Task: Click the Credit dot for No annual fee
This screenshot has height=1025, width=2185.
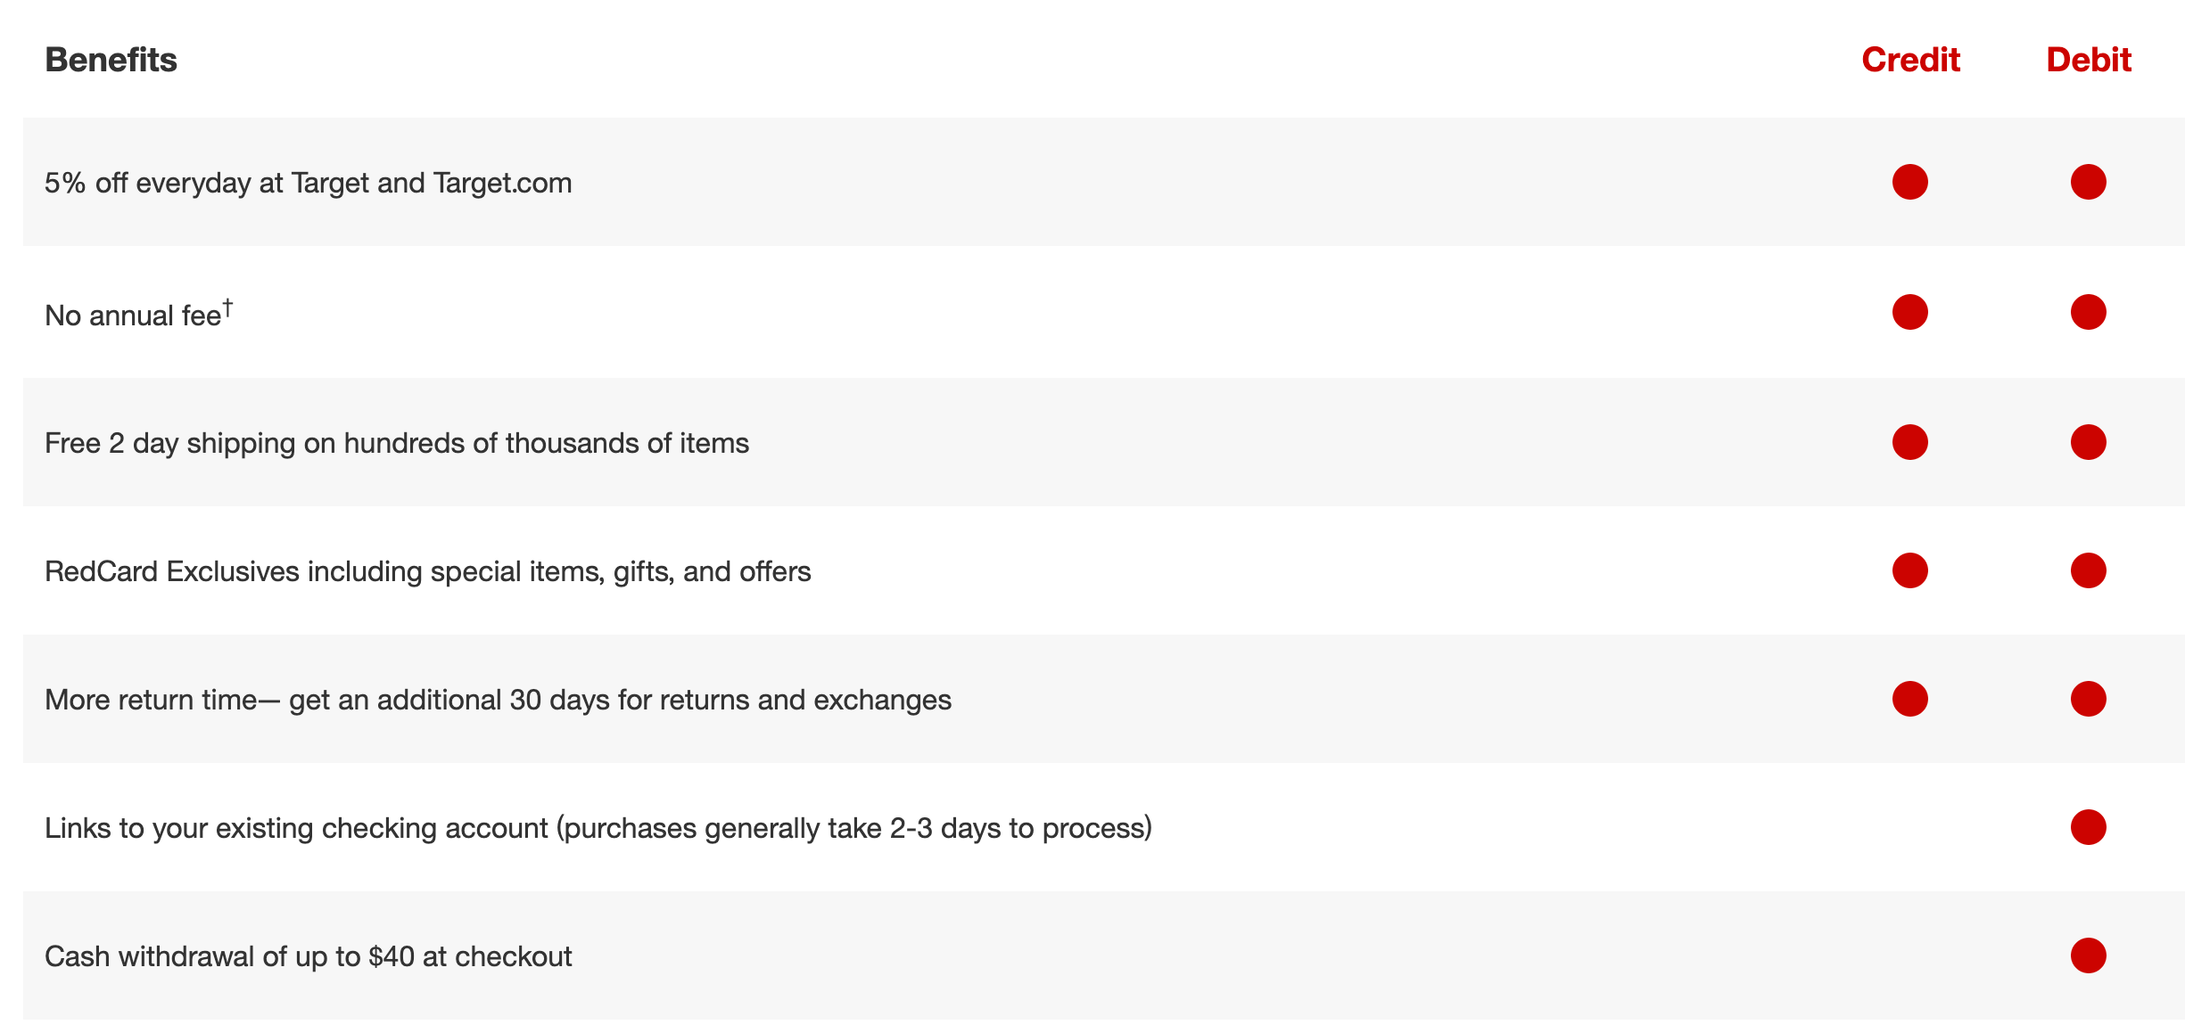Action: coord(1909,312)
